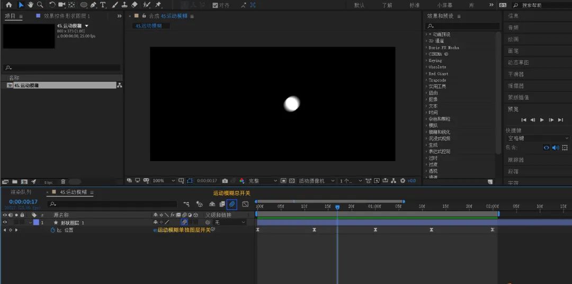The height and width of the screenshot is (284, 572).
Task: Open the 1个 view layout dropdown
Action: click(351, 181)
